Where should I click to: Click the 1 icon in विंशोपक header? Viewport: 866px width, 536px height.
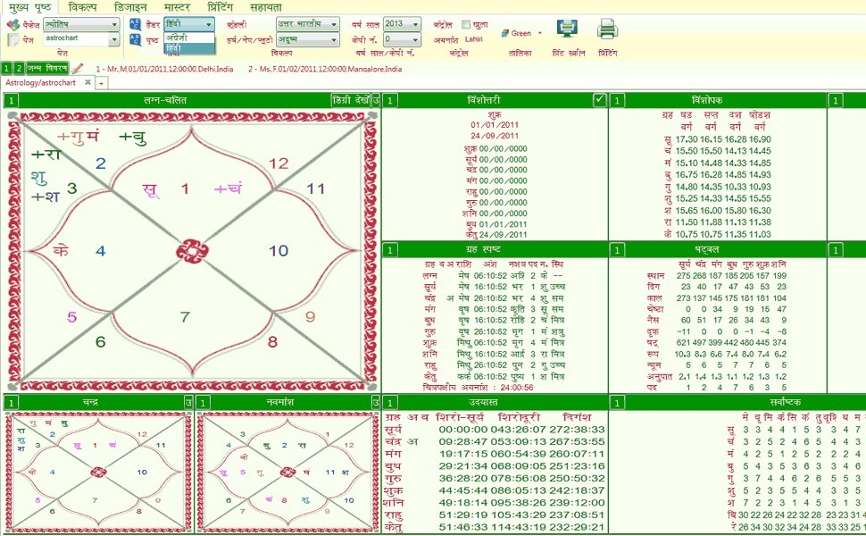(x=617, y=101)
